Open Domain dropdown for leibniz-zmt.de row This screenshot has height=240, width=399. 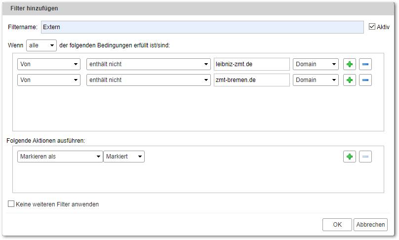[316, 64]
